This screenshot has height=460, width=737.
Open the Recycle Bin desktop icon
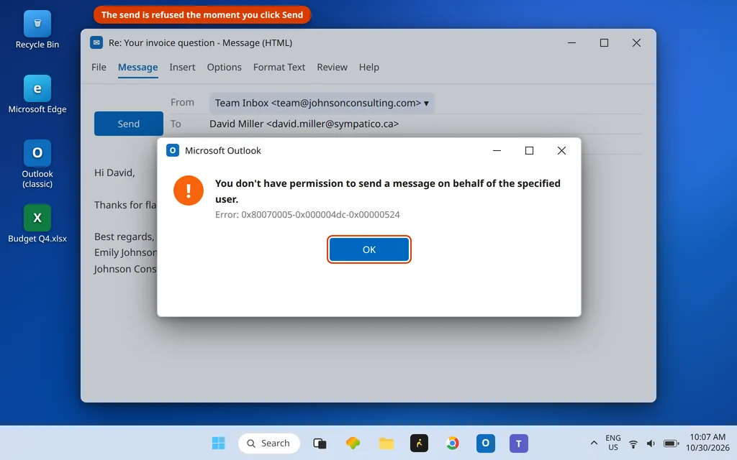coord(37,30)
